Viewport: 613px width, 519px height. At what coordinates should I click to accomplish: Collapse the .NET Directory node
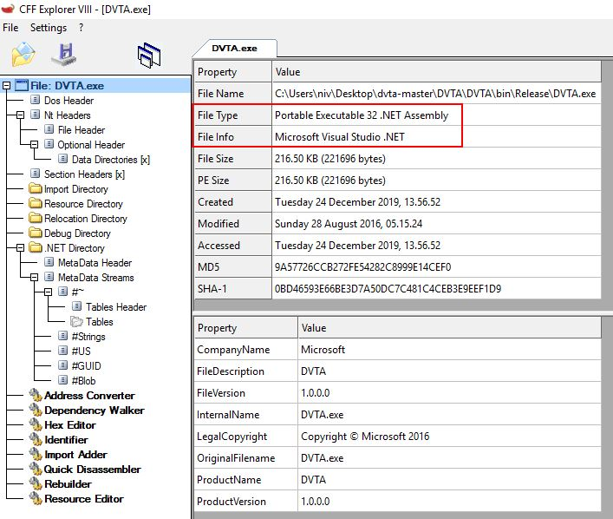coord(20,248)
